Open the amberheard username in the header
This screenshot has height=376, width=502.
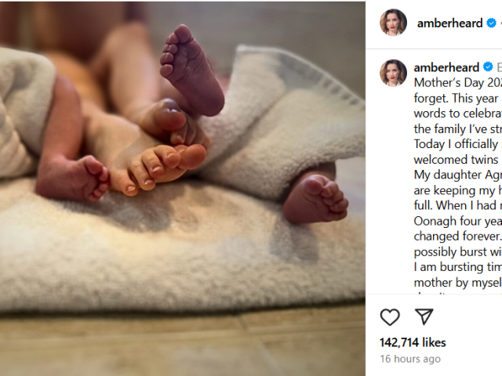click(450, 23)
